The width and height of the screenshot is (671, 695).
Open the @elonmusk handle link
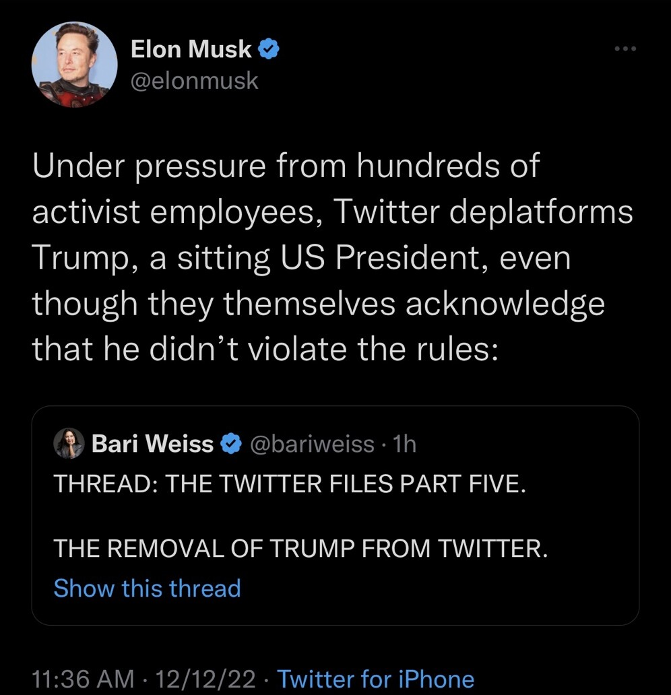[x=195, y=81]
